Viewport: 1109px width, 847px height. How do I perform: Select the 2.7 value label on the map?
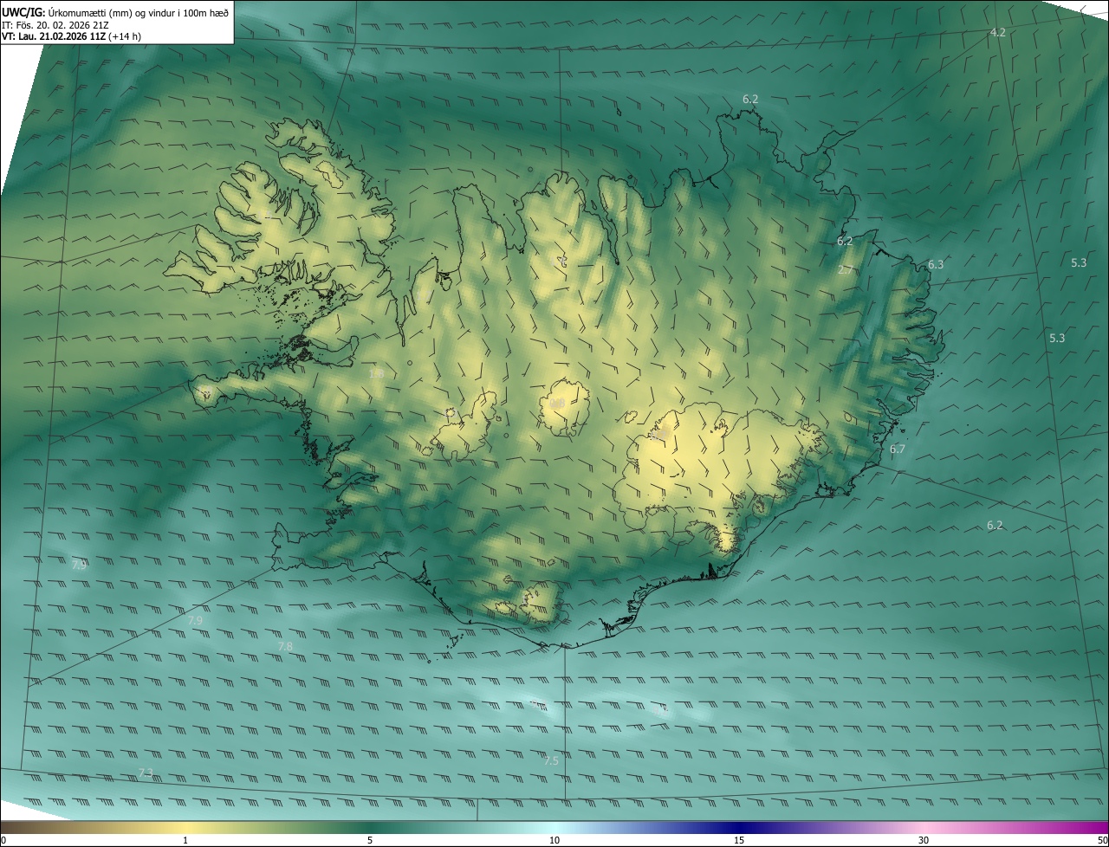tap(846, 270)
